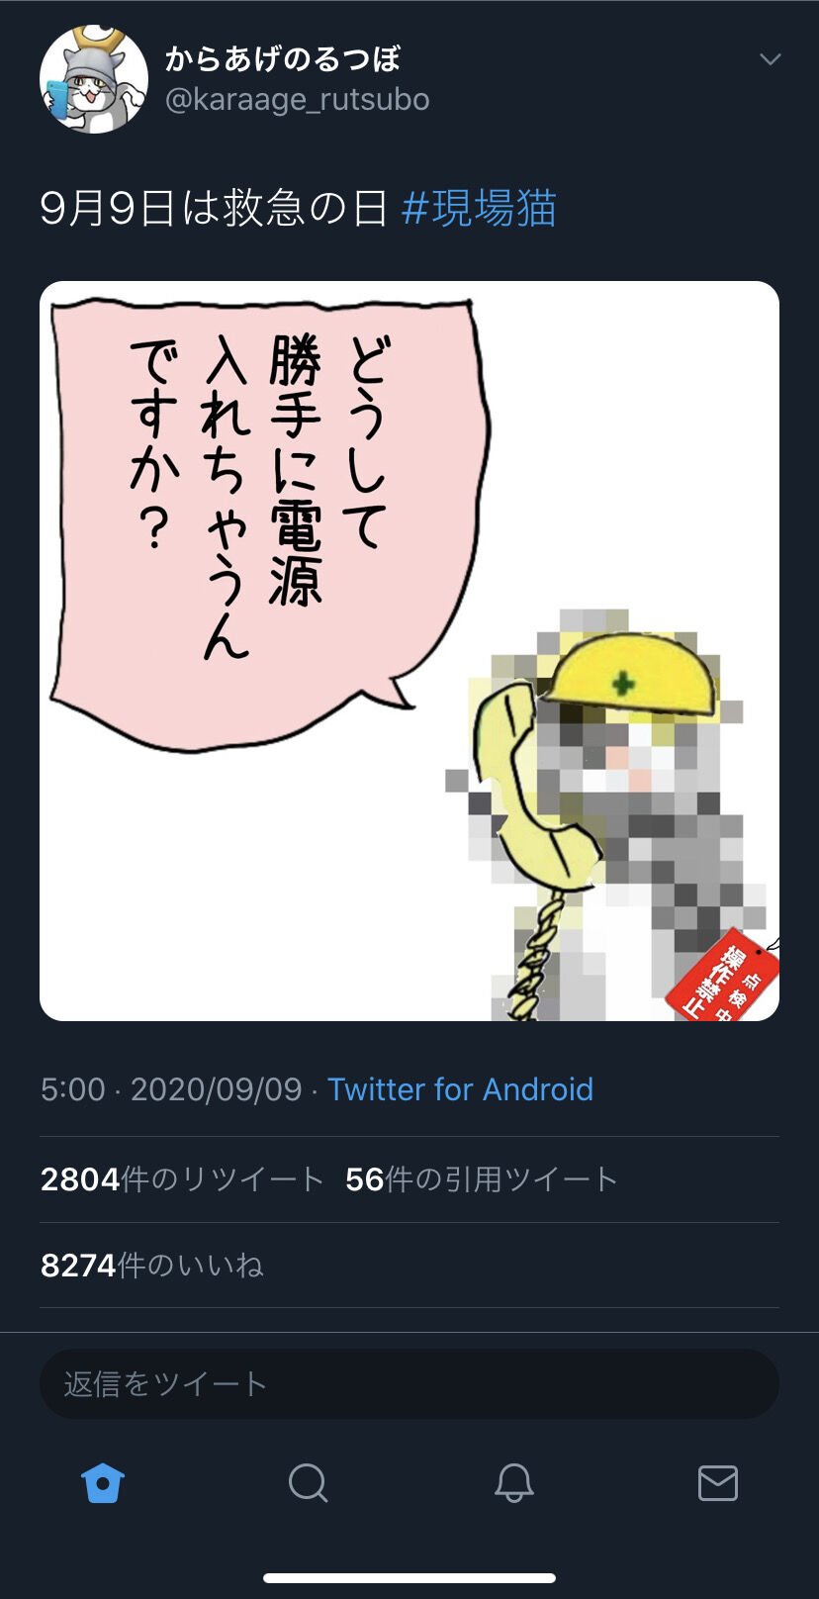The height and width of the screenshot is (1599, 819).
Task: Tap the 5:00 · 2020/09/09 timestamp
Action: click(171, 1089)
